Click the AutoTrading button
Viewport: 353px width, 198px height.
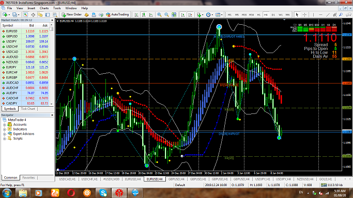tap(117, 14)
